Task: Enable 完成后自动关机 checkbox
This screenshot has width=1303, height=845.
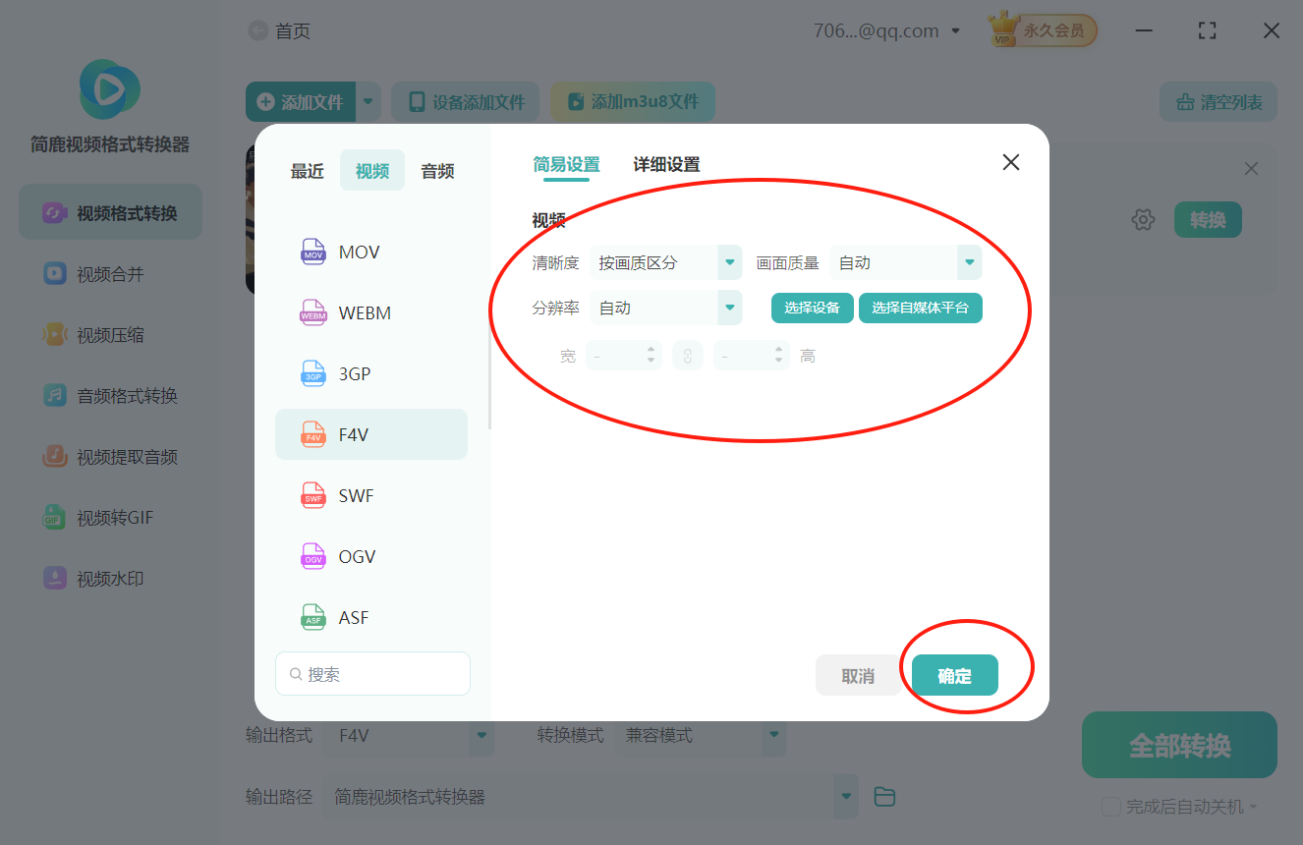Action: point(1111,806)
